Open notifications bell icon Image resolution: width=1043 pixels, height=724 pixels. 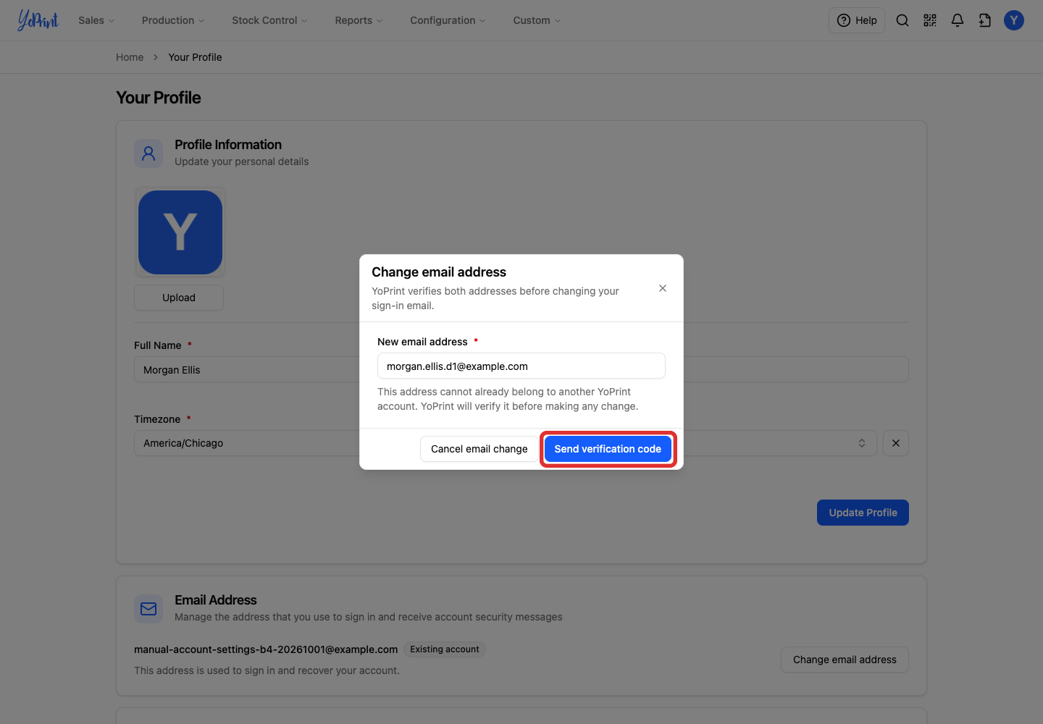pos(958,20)
